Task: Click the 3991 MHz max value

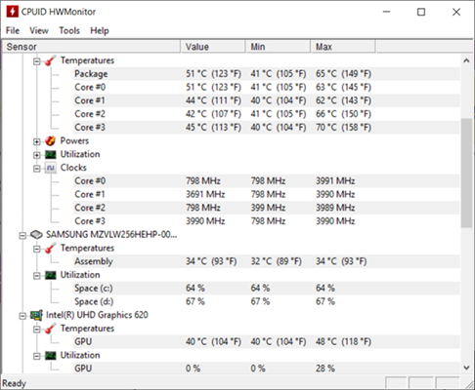Action: 335,180
